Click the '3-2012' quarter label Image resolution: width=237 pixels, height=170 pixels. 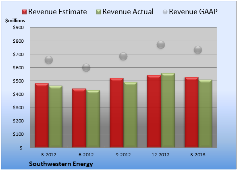click(x=49, y=155)
